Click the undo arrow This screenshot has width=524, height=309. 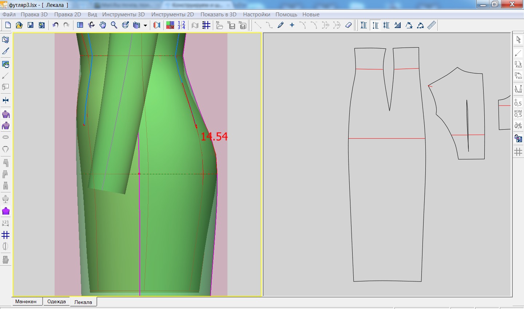coord(55,25)
